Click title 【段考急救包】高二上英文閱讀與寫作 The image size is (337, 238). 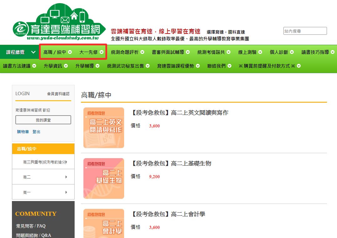click(x=179, y=113)
